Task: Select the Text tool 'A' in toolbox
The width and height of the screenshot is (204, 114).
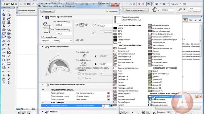Action: (x=9, y=48)
